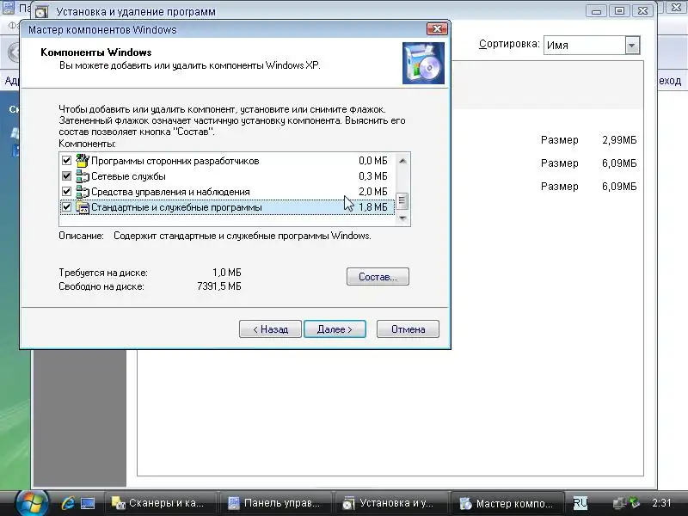Click Средства управления и наблюдения icon

(82, 192)
